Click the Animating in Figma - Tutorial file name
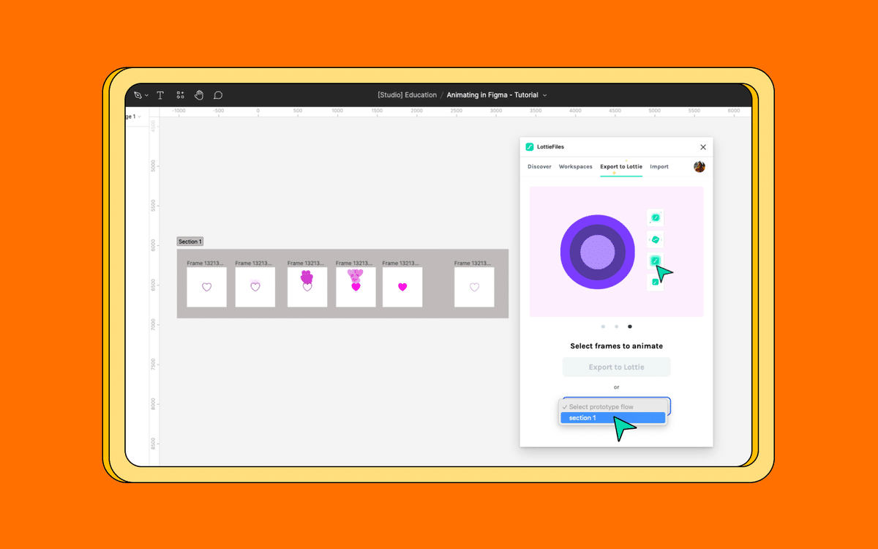Screen dimensions: 878x549 [x=492, y=95]
